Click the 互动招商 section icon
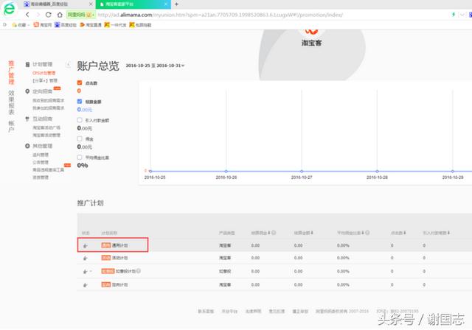This screenshot has height=330, width=472. pyautogui.click(x=27, y=119)
